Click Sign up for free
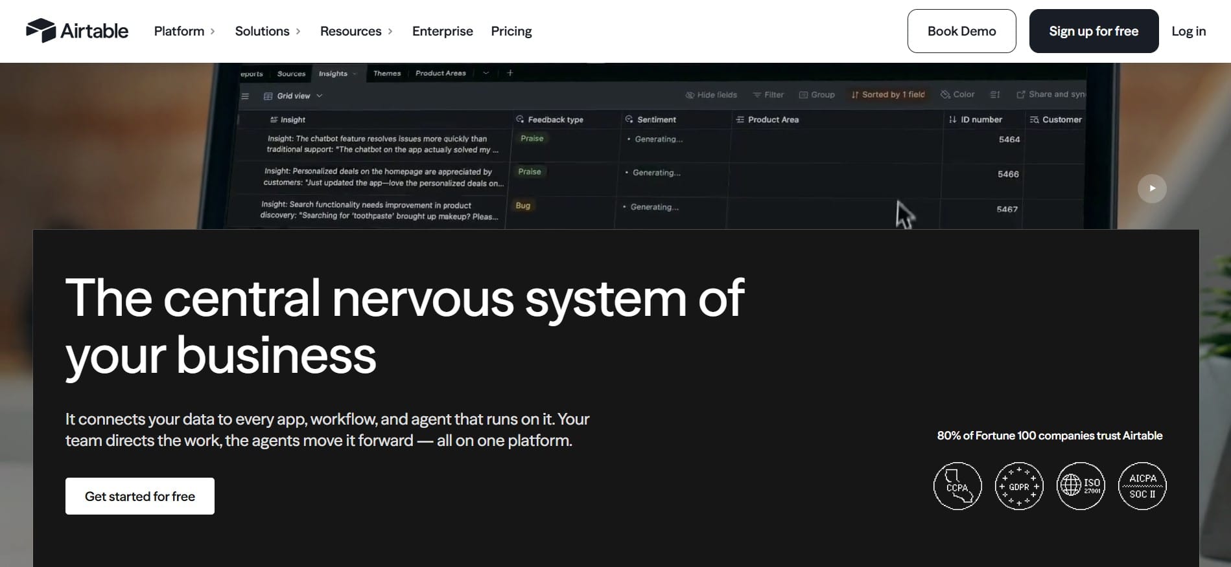The height and width of the screenshot is (567, 1231). pyautogui.click(x=1094, y=31)
